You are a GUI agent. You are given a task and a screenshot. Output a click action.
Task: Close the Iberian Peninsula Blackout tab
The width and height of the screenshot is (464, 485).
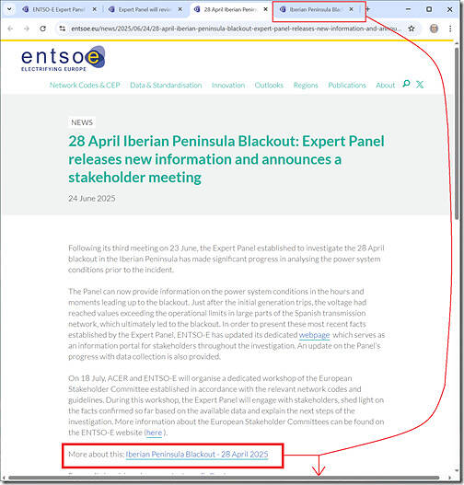click(352, 9)
